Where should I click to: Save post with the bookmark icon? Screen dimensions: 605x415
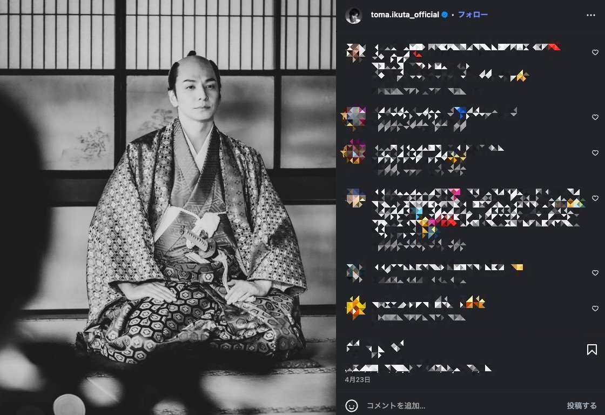[x=591, y=350]
